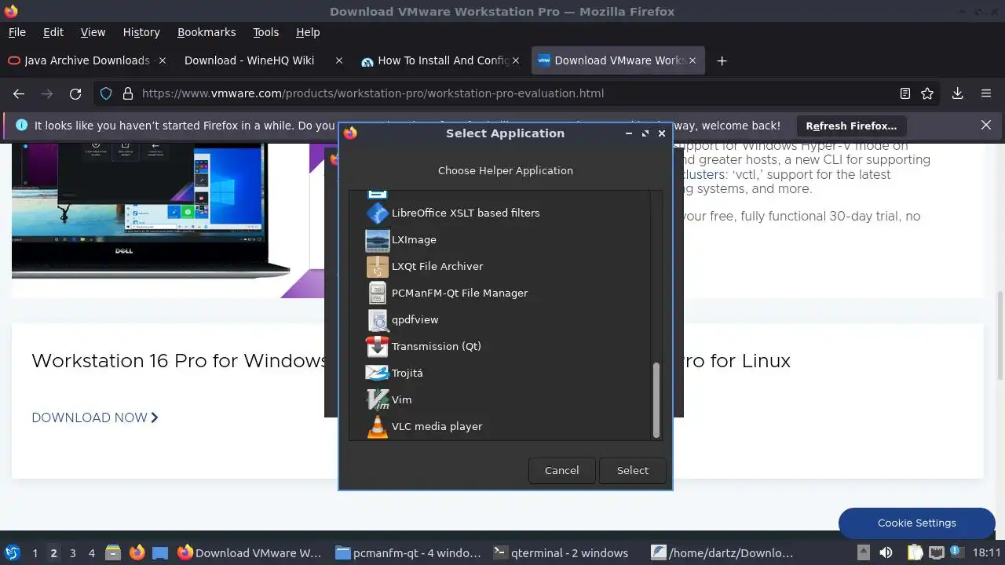Screen dimensions: 1005x565
Task: Click the show desktop panel icon
Action: point(160,552)
